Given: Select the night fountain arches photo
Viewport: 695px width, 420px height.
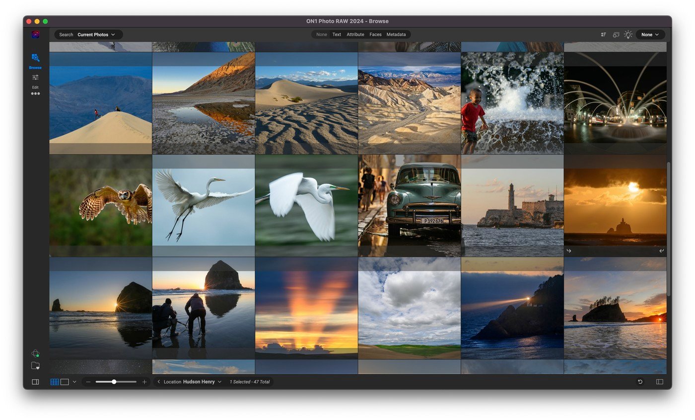Looking at the screenshot, I should click(615, 103).
